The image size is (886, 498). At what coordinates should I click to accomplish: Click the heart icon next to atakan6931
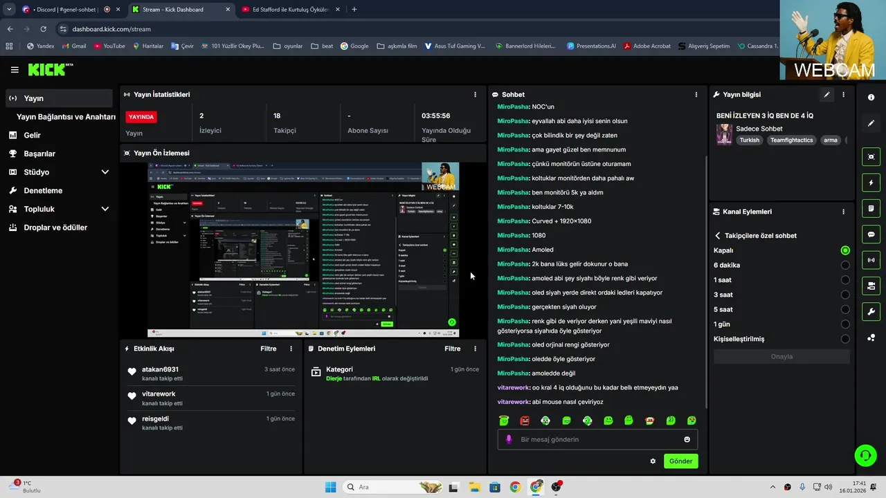pyautogui.click(x=132, y=372)
